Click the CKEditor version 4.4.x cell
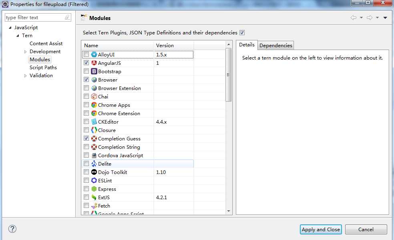The width and height of the screenshot is (394, 240). pos(174,122)
